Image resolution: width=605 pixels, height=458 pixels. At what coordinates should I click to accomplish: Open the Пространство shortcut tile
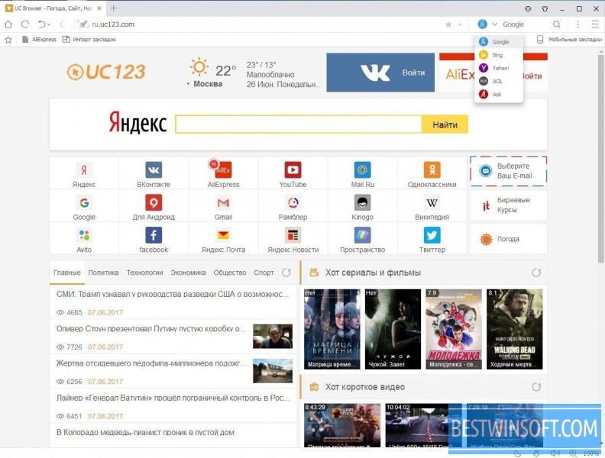(363, 238)
